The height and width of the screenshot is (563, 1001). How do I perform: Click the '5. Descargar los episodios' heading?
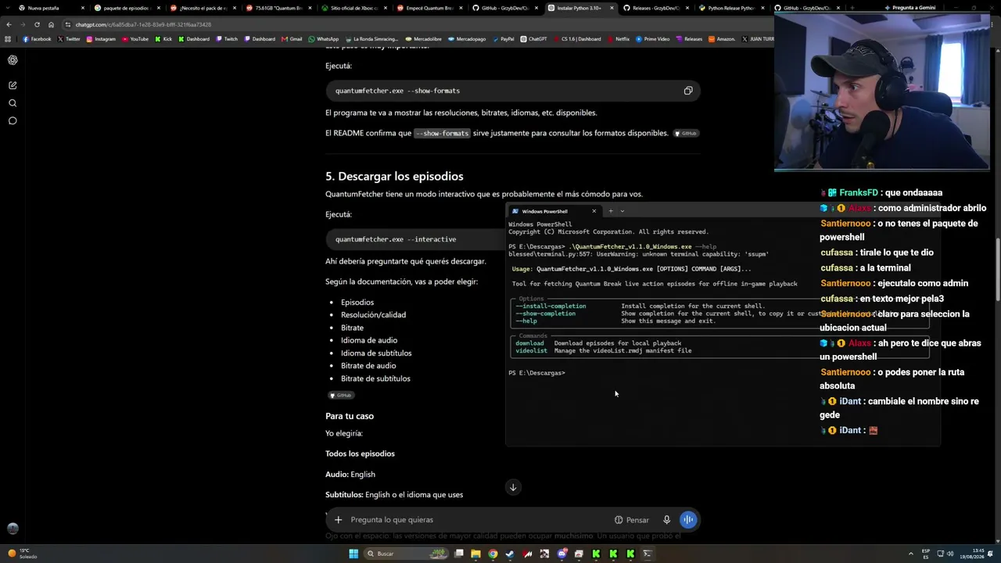(394, 177)
